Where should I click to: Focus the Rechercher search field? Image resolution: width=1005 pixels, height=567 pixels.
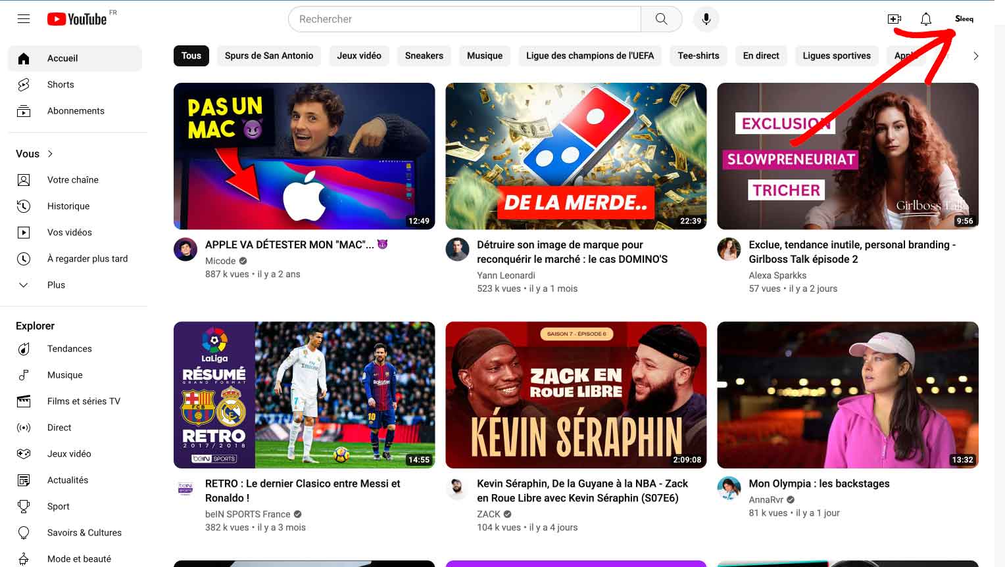[464, 19]
